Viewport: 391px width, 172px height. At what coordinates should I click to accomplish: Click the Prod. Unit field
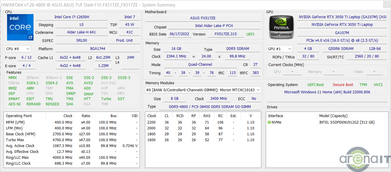(124, 41)
